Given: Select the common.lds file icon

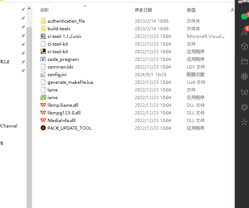Looking at the screenshot, I should [43, 67].
